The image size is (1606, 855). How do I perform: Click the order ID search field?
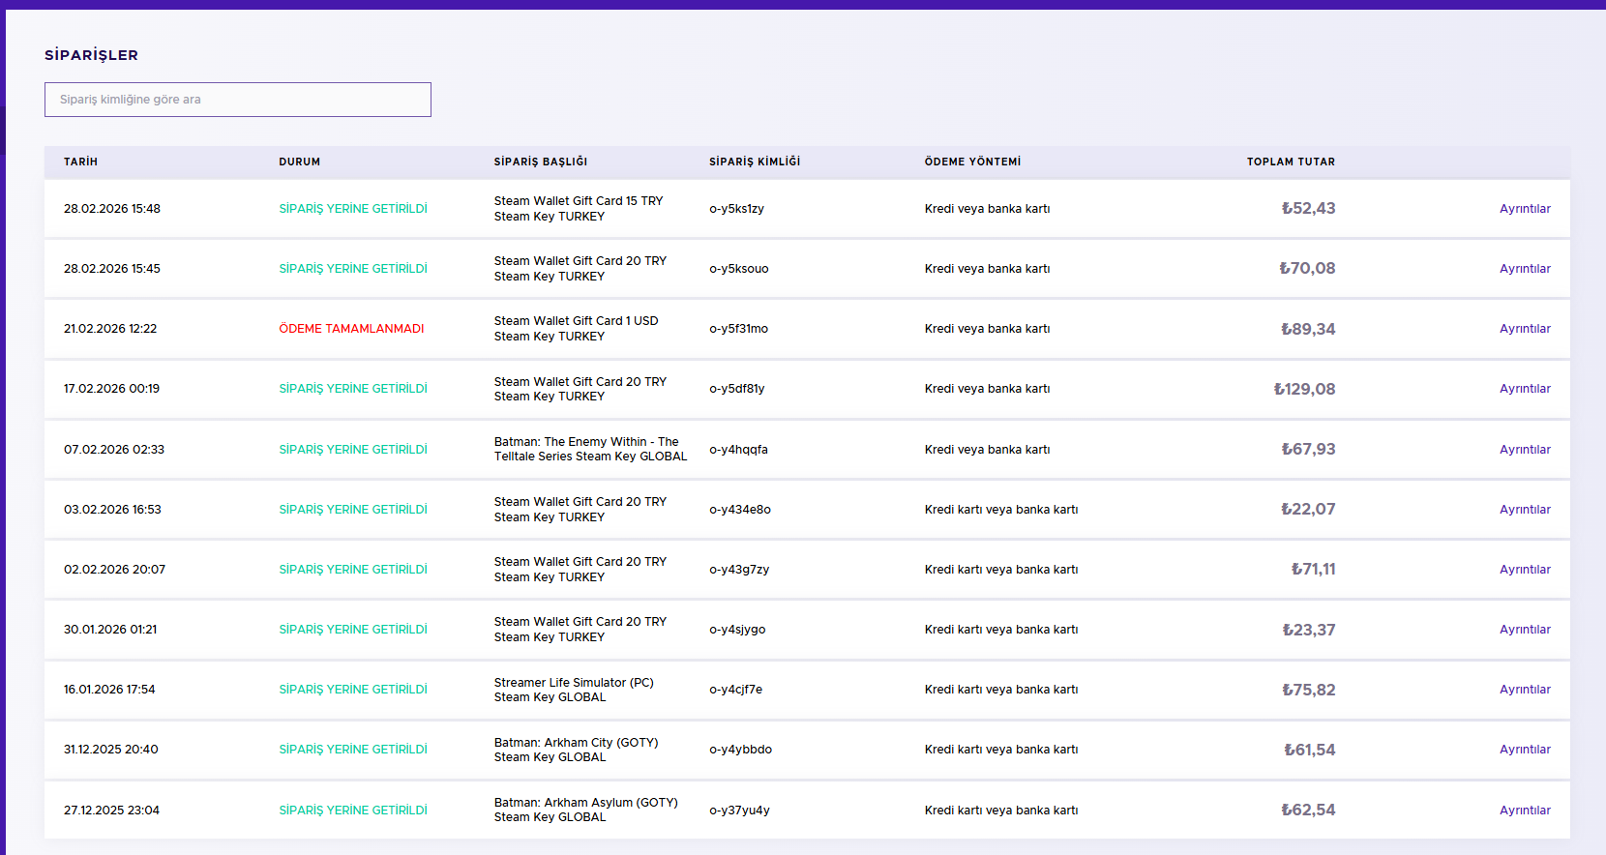click(x=238, y=100)
